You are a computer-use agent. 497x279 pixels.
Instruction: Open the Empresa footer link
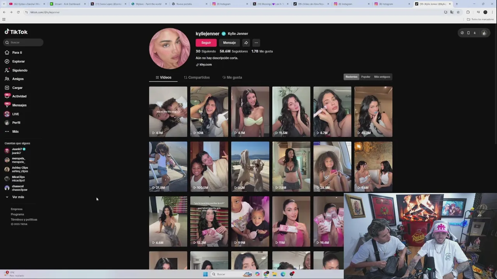(x=17, y=209)
